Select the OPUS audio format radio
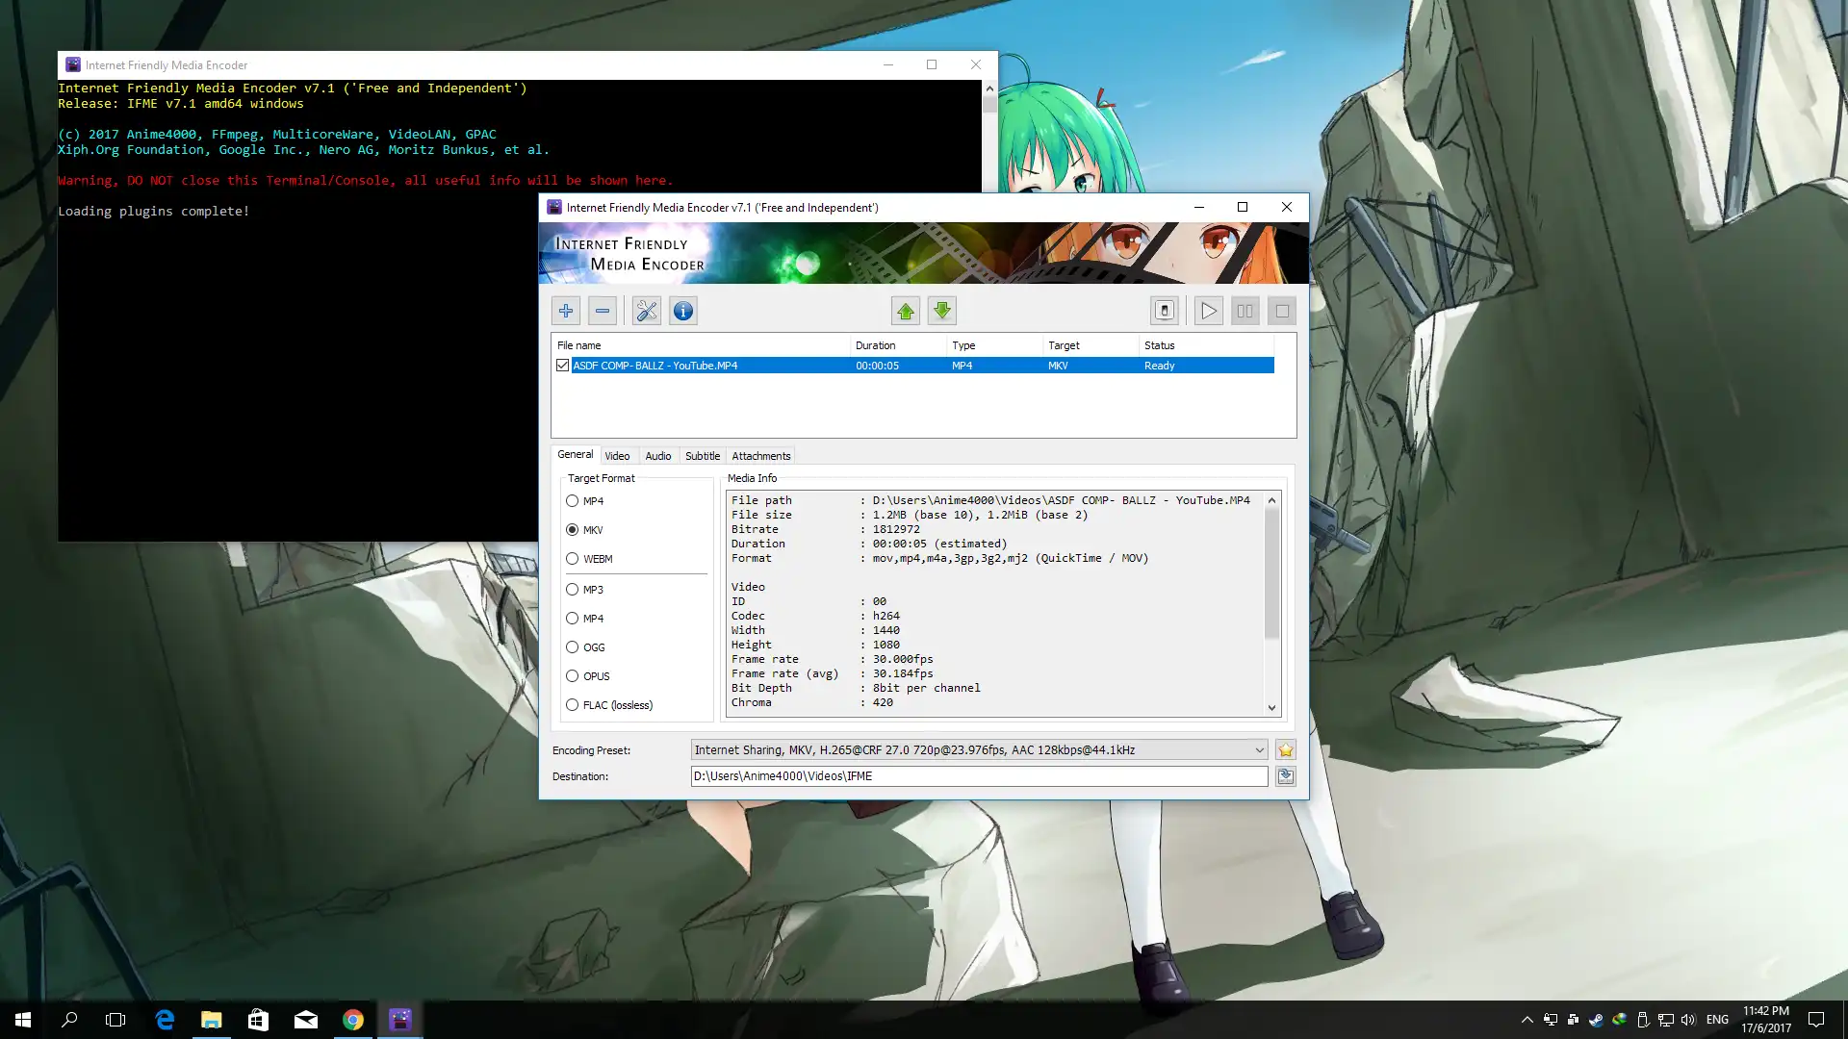This screenshot has height=1039, width=1848. click(573, 676)
